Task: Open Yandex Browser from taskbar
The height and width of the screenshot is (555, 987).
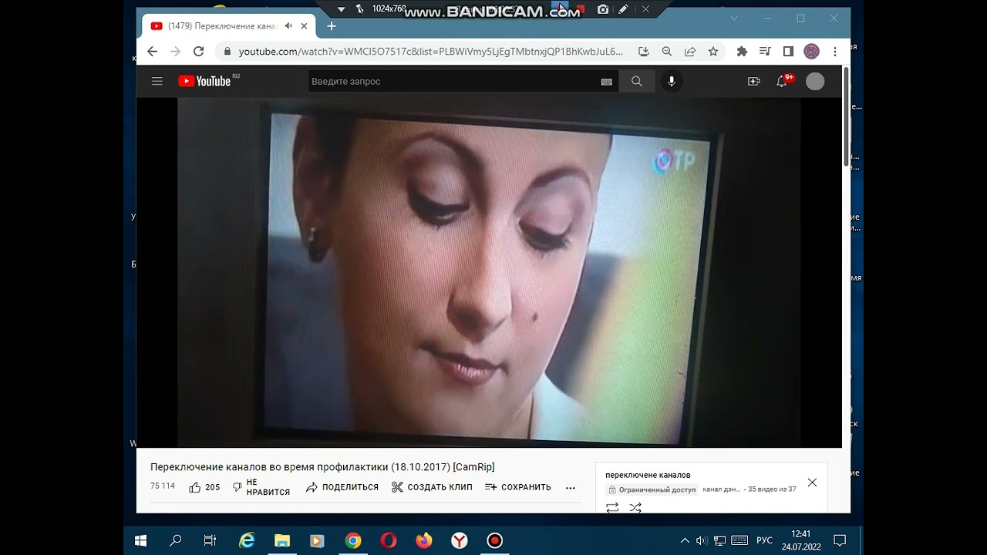Action: click(x=460, y=540)
